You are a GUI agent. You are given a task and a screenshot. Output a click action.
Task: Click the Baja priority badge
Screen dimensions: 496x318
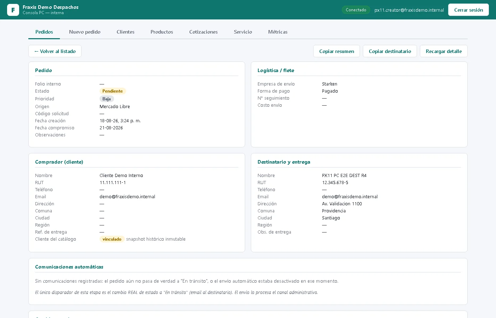pyautogui.click(x=107, y=99)
